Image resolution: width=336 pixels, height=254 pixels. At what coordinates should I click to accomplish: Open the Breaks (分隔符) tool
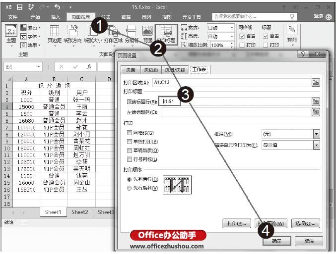[x=132, y=35]
